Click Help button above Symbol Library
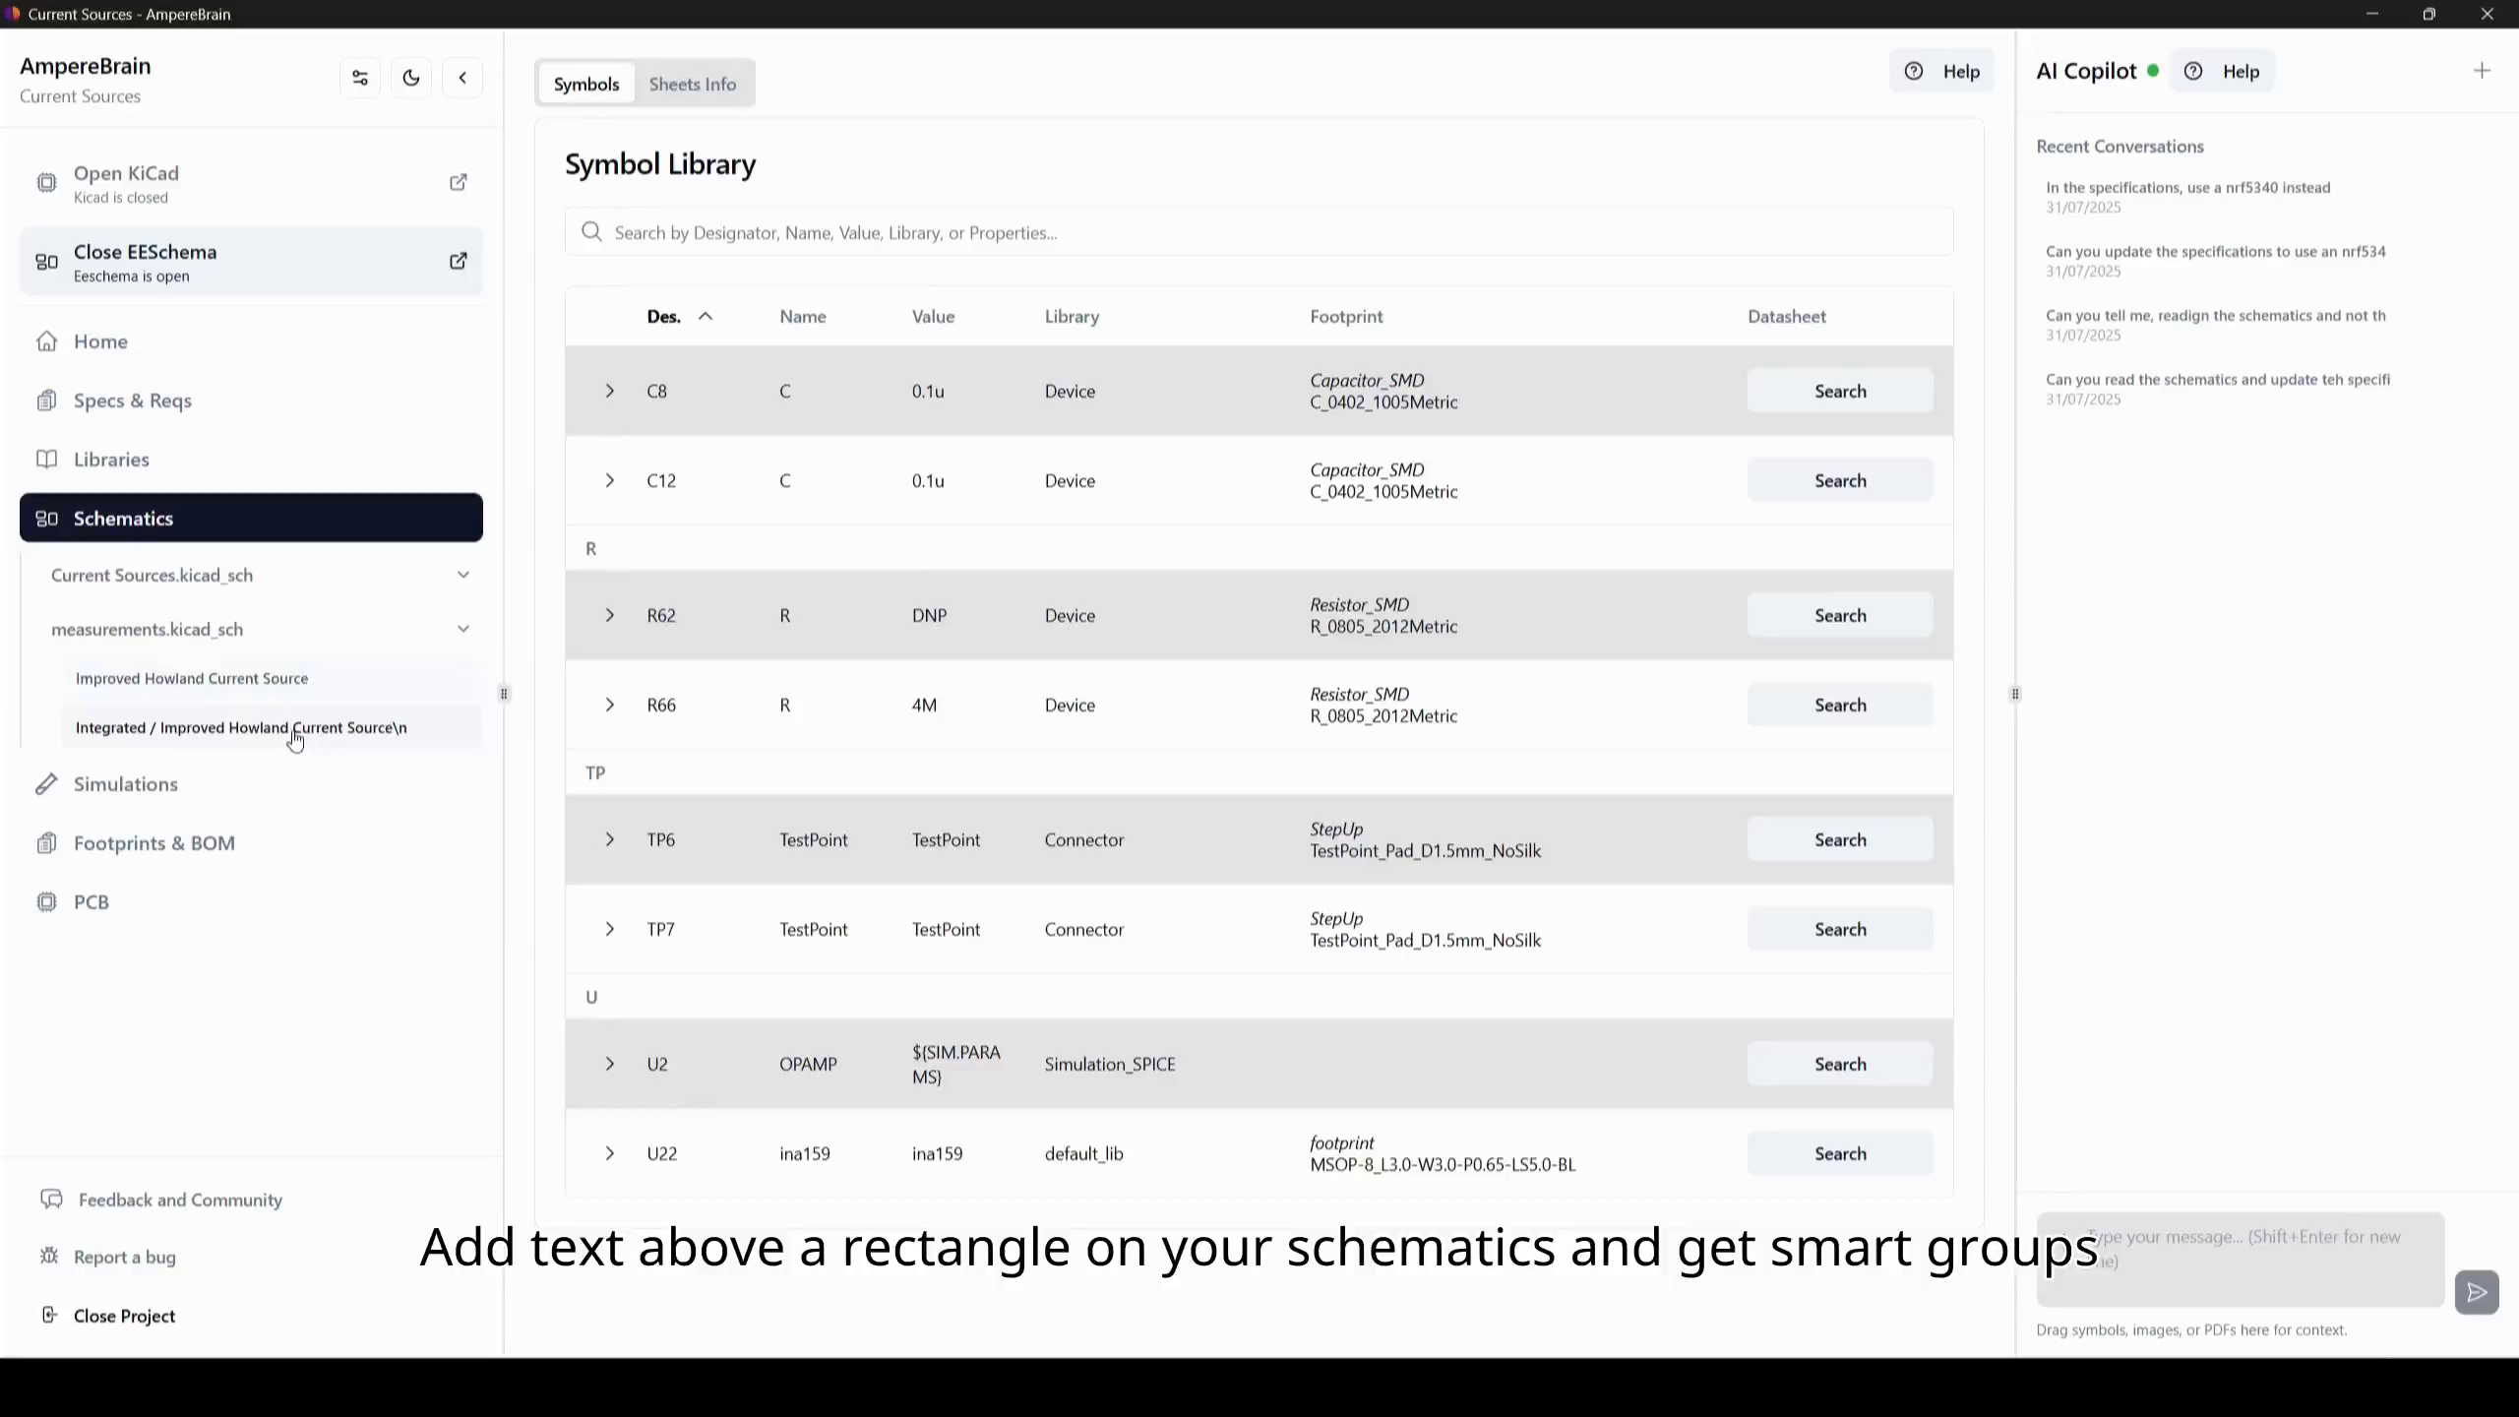Screen dimensions: 2519x1417 1941,71
